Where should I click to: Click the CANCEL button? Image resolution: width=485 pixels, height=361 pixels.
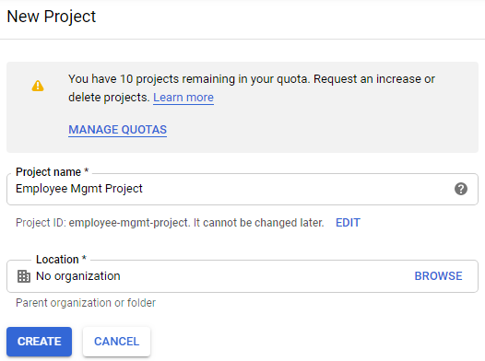[x=116, y=342]
